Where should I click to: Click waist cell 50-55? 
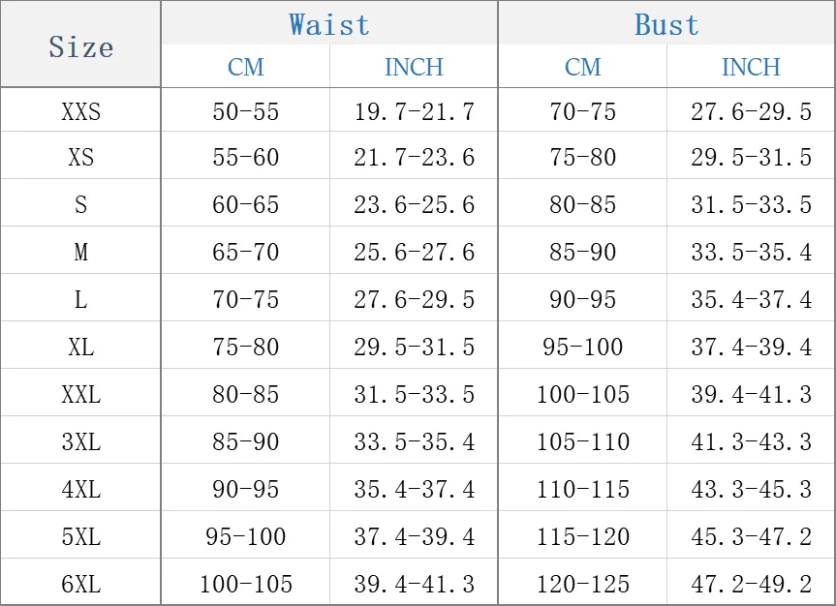tap(245, 111)
